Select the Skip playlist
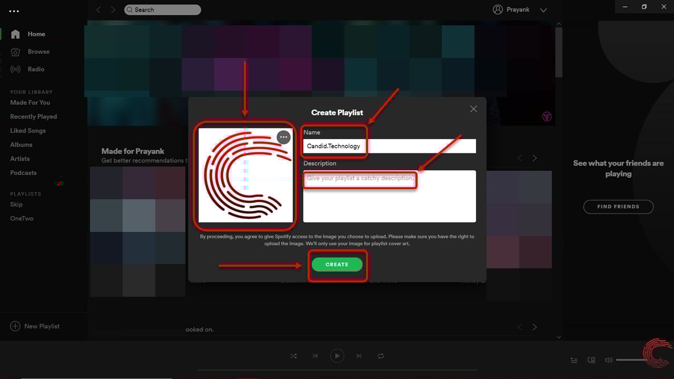Viewport: 674px width, 379px height. [x=16, y=205]
